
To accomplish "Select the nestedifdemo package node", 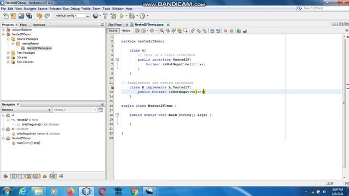I will (30, 44).
